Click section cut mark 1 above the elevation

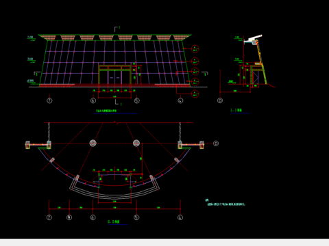click(x=117, y=29)
